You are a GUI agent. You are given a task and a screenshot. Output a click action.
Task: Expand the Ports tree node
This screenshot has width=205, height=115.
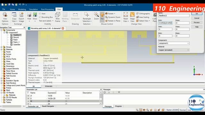point(1,78)
